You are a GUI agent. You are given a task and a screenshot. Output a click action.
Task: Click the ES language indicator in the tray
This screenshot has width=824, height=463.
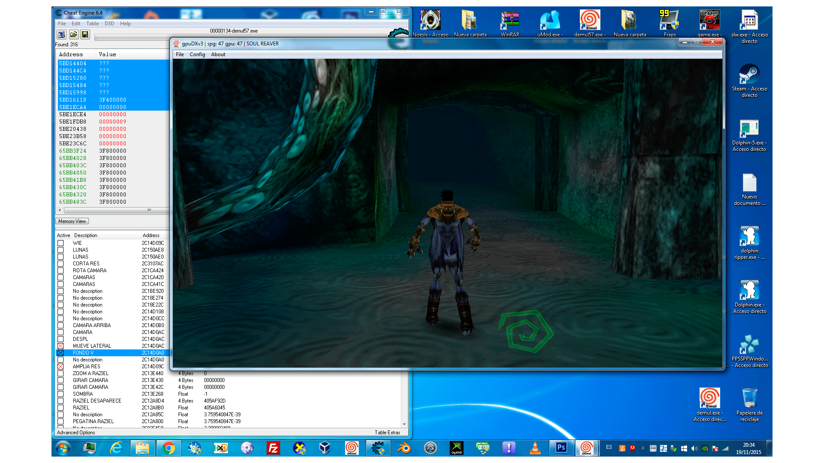pyautogui.click(x=609, y=448)
